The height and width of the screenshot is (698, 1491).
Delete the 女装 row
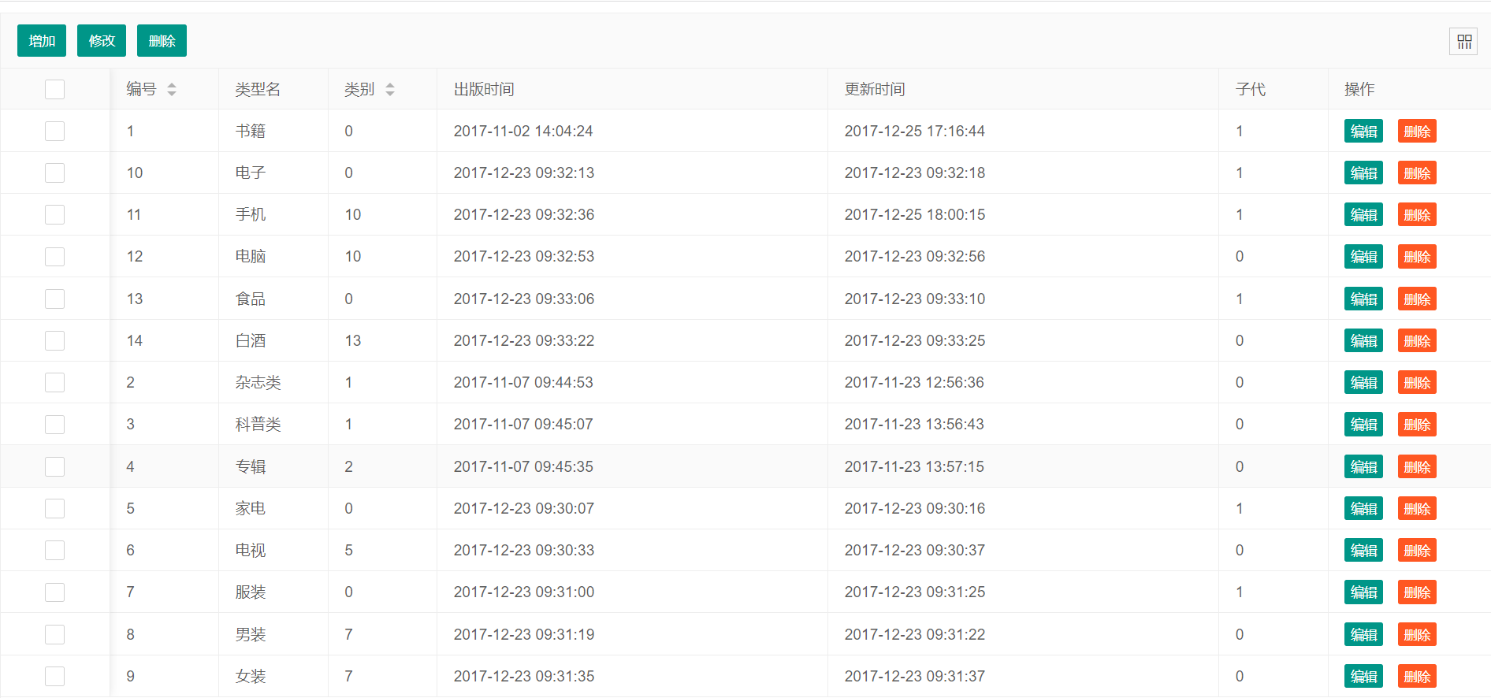pyautogui.click(x=1417, y=676)
